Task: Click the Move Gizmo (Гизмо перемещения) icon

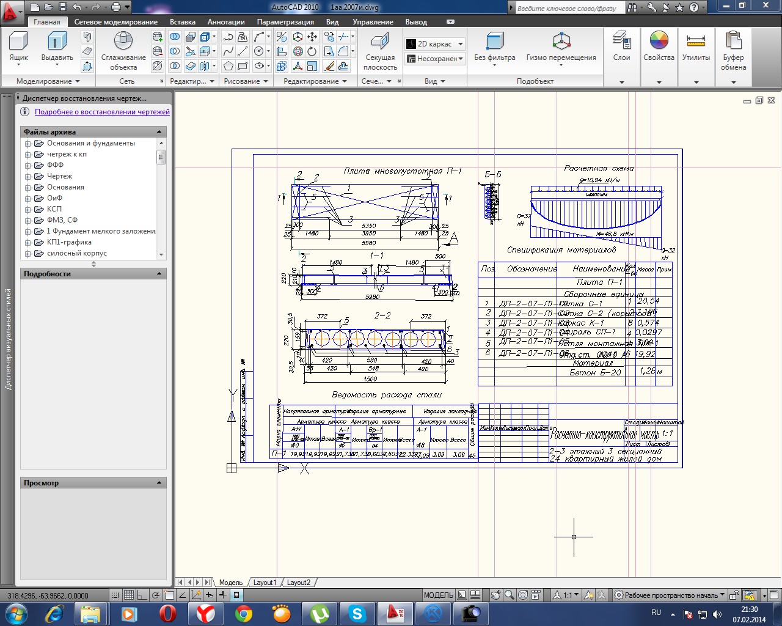Action: tap(561, 43)
